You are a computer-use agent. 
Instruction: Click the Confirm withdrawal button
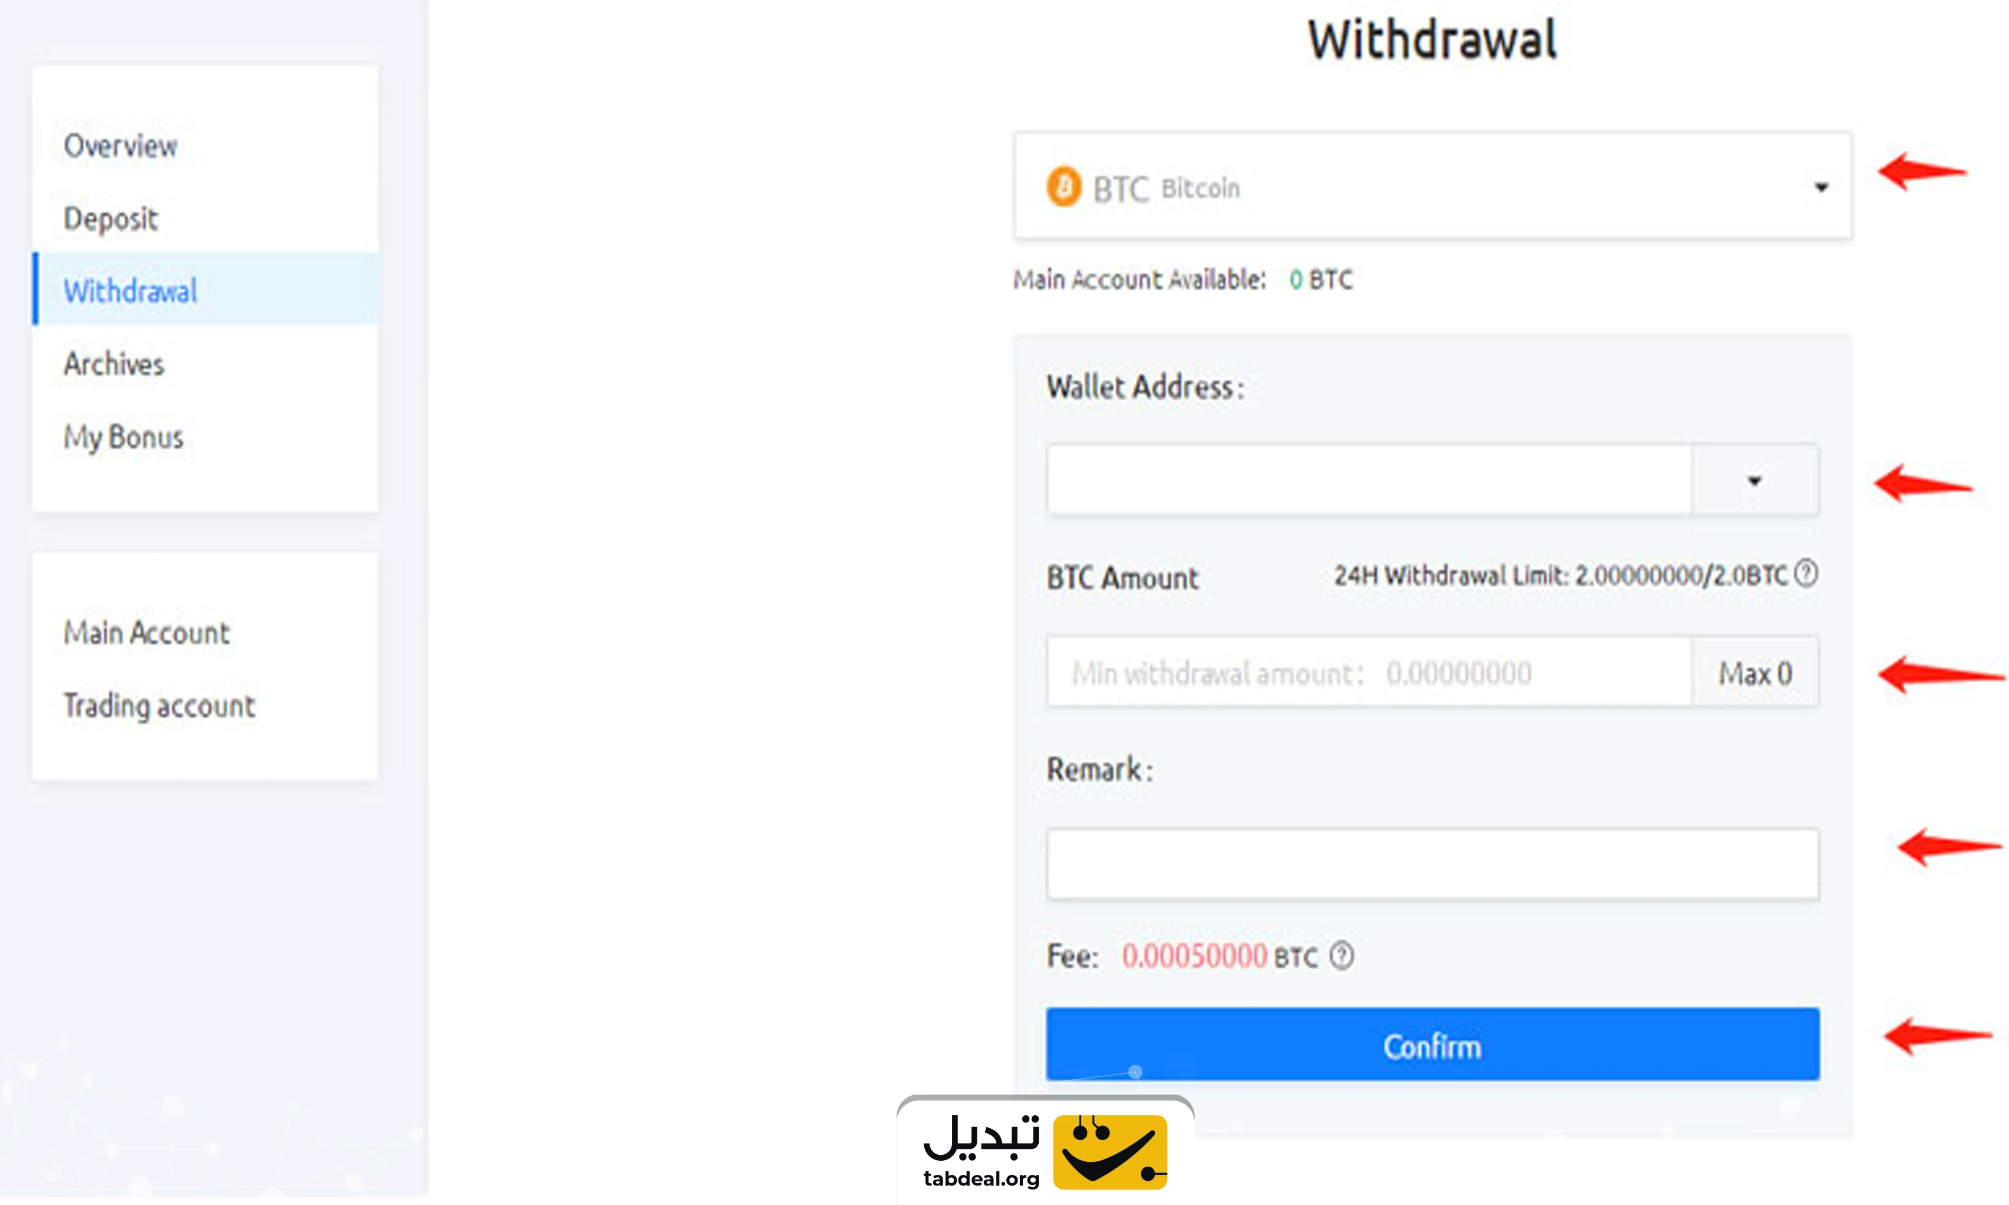point(1432,1046)
